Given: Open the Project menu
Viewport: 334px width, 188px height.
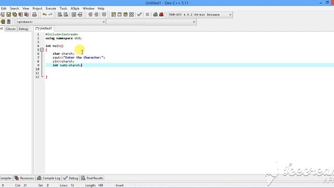Looking at the screenshot, I should [x=37, y=8].
